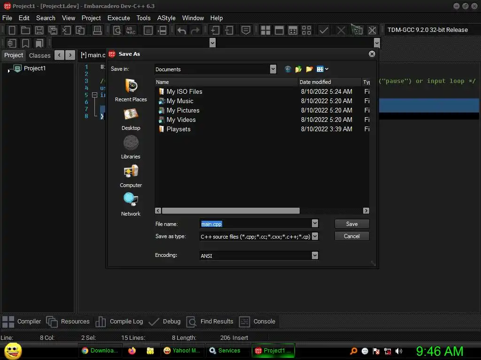Click the Print toolbar icon
The height and width of the screenshot is (360, 481).
(x=97, y=30)
